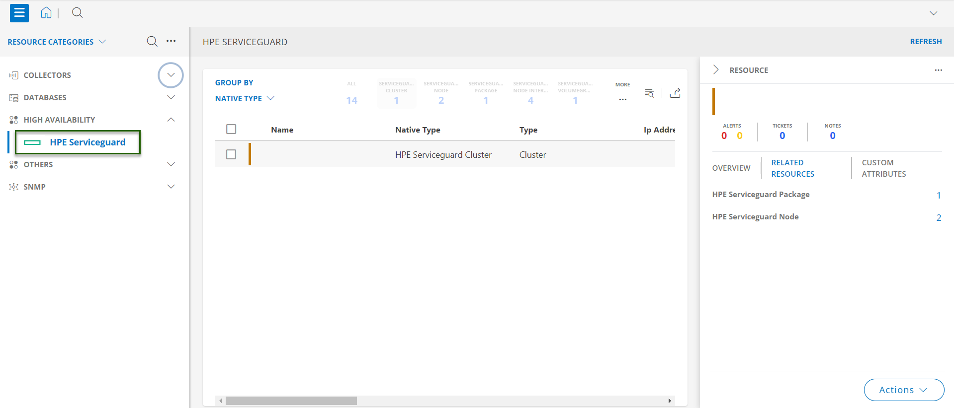Expand the top-right header chevron

point(933,13)
